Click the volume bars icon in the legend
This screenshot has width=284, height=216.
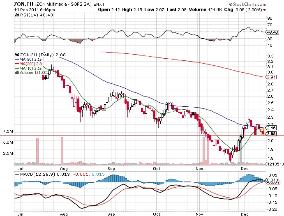(x=17, y=73)
